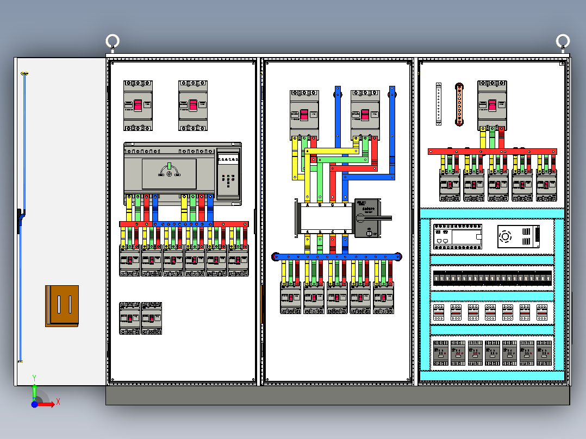Pick the blue vertical neutral bar between middle breakers

click(338, 117)
